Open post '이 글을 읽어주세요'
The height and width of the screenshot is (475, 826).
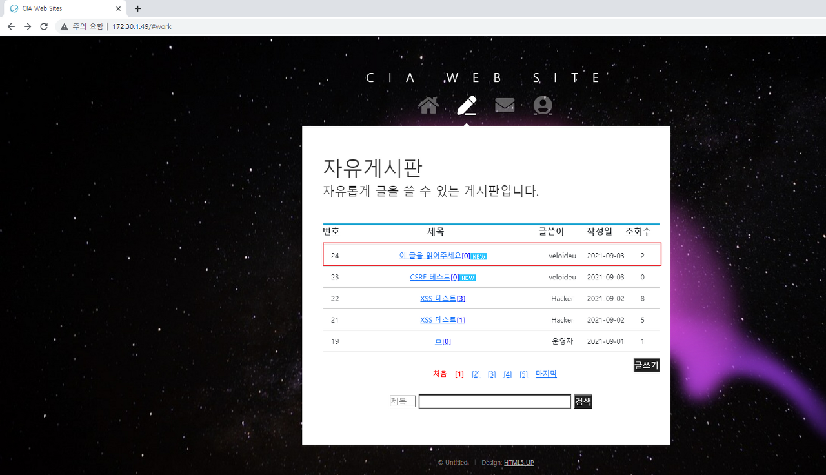click(434, 256)
